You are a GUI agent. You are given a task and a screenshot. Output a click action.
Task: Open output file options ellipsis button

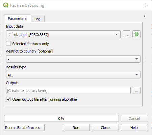136,91
